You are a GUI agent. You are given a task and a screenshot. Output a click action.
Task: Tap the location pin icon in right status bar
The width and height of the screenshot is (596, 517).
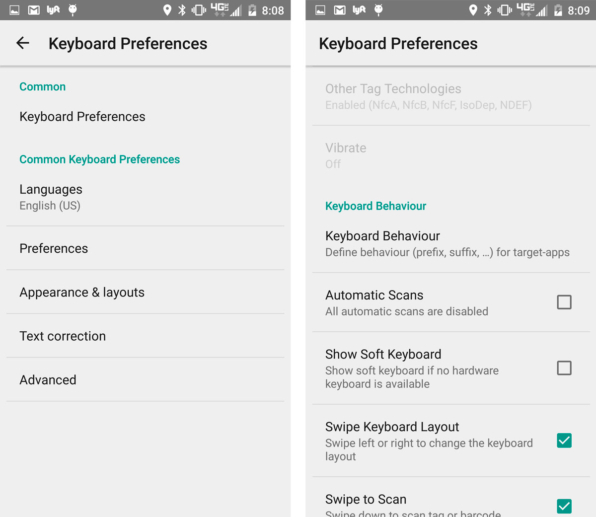473,10
